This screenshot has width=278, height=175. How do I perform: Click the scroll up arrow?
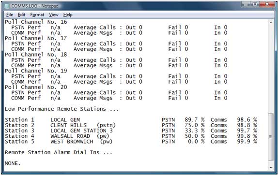271,22
